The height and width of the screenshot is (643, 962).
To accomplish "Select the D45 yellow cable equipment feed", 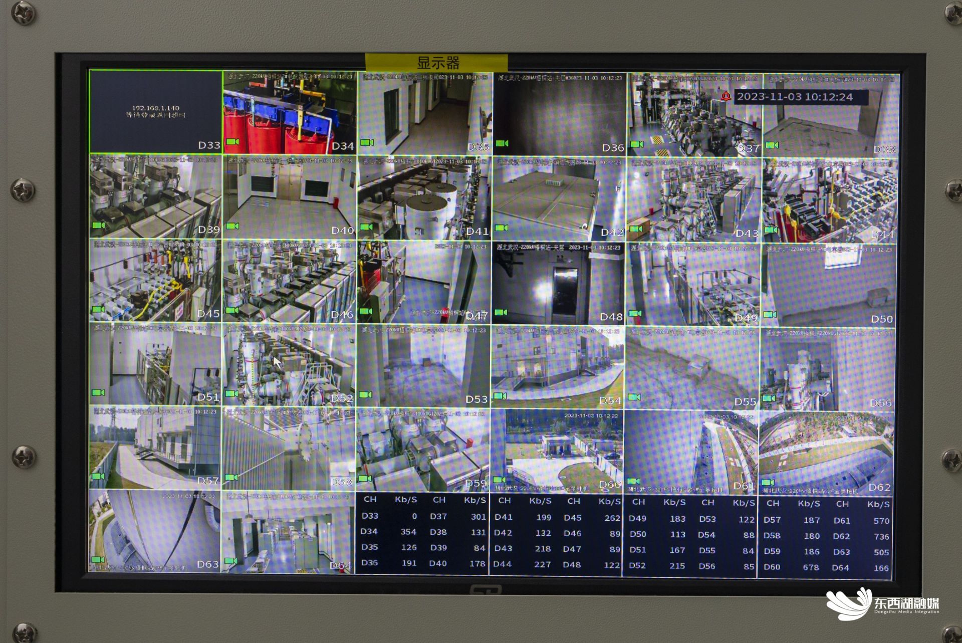I will [156, 281].
